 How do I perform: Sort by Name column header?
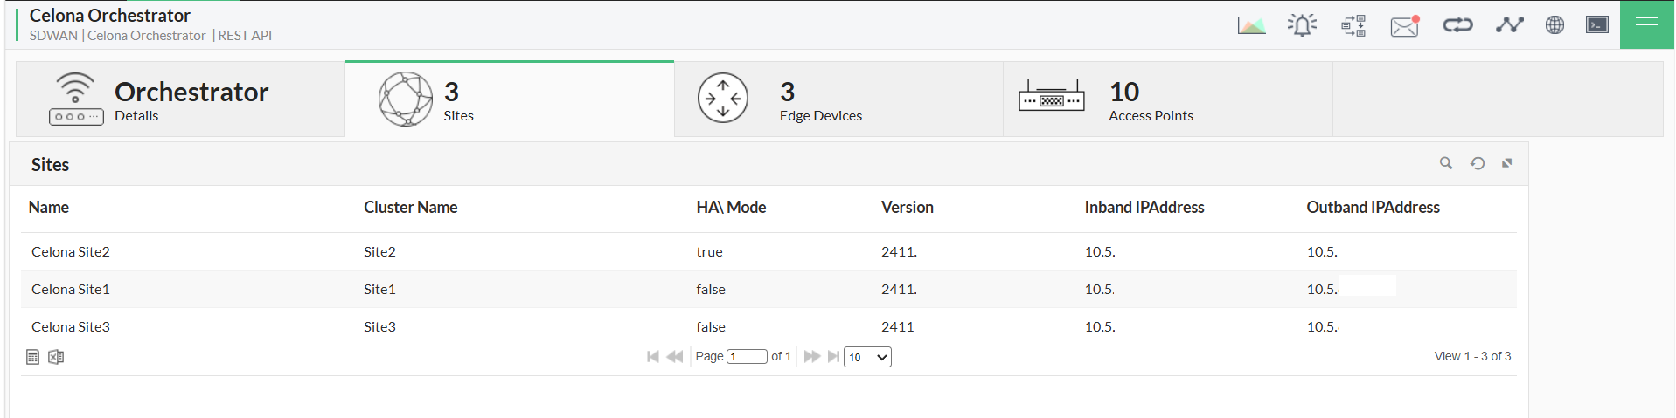click(x=49, y=207)
